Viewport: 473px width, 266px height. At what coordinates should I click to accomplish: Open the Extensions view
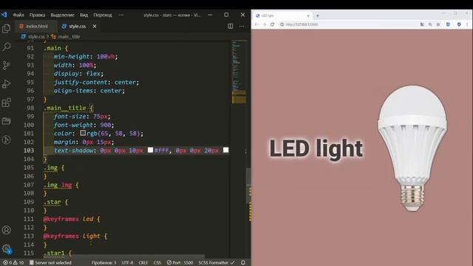pos(6,103)
